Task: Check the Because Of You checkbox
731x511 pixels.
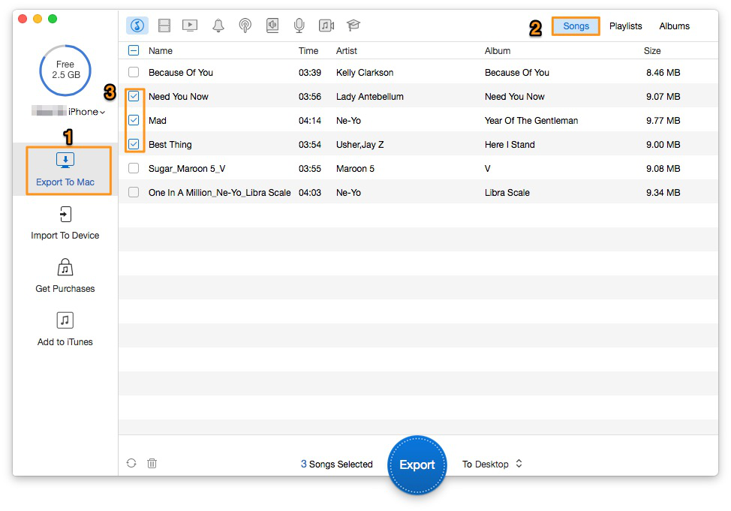Action: 134,72
